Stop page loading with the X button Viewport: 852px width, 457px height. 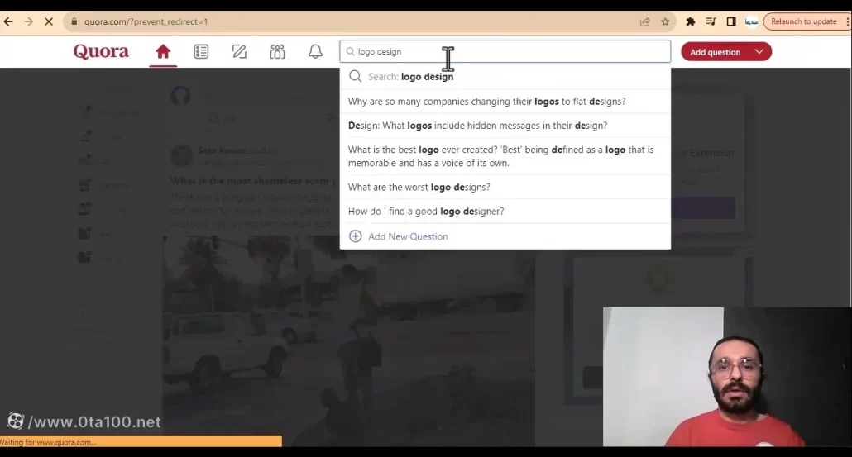click(x=48, y=21)
